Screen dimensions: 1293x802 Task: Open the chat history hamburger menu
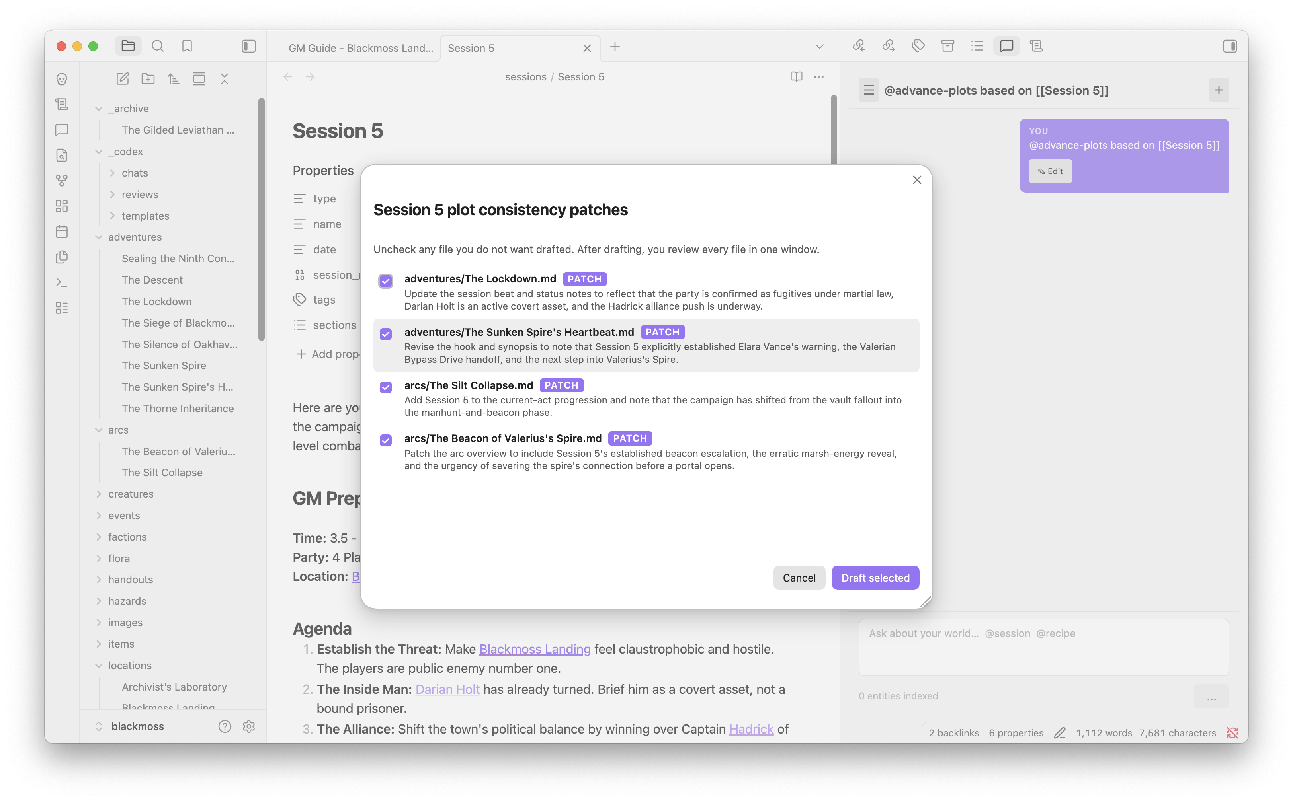(869, 90)
